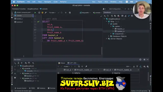Expand the basket_a table in Database tree
Image resolution: width=163 pixels, height=92 pixels.
(113, 29)
